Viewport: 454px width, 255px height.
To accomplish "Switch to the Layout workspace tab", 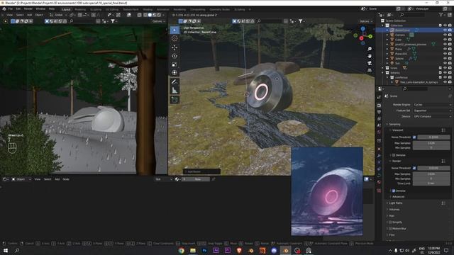I will point(66,9).
